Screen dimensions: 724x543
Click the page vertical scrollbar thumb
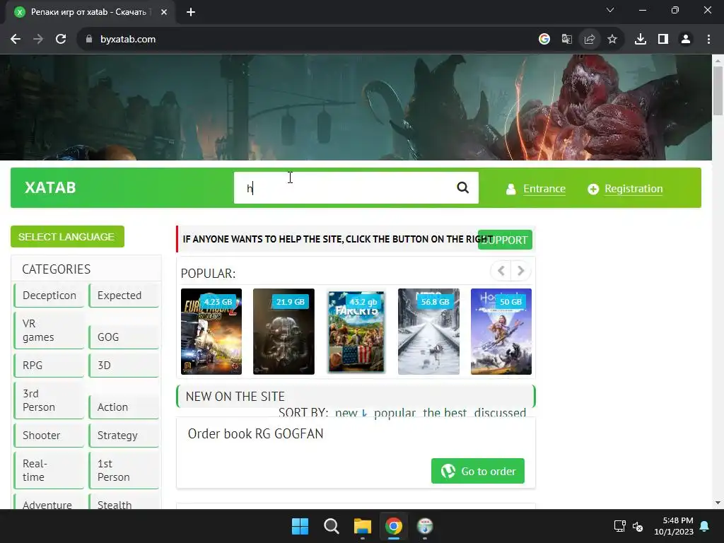(x=718, y=90)
